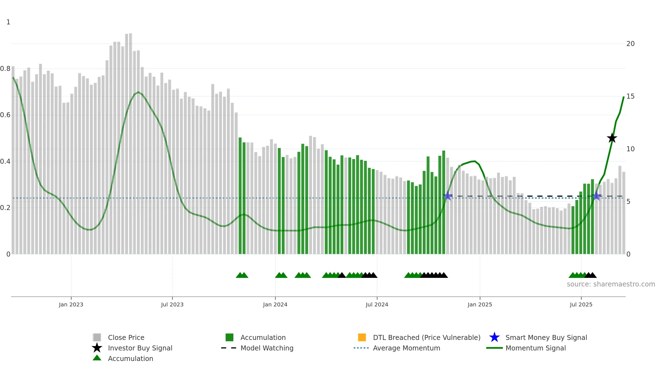Click the Smart Money Buy Signal legend star
665x374 pixels.
[494, 337]
